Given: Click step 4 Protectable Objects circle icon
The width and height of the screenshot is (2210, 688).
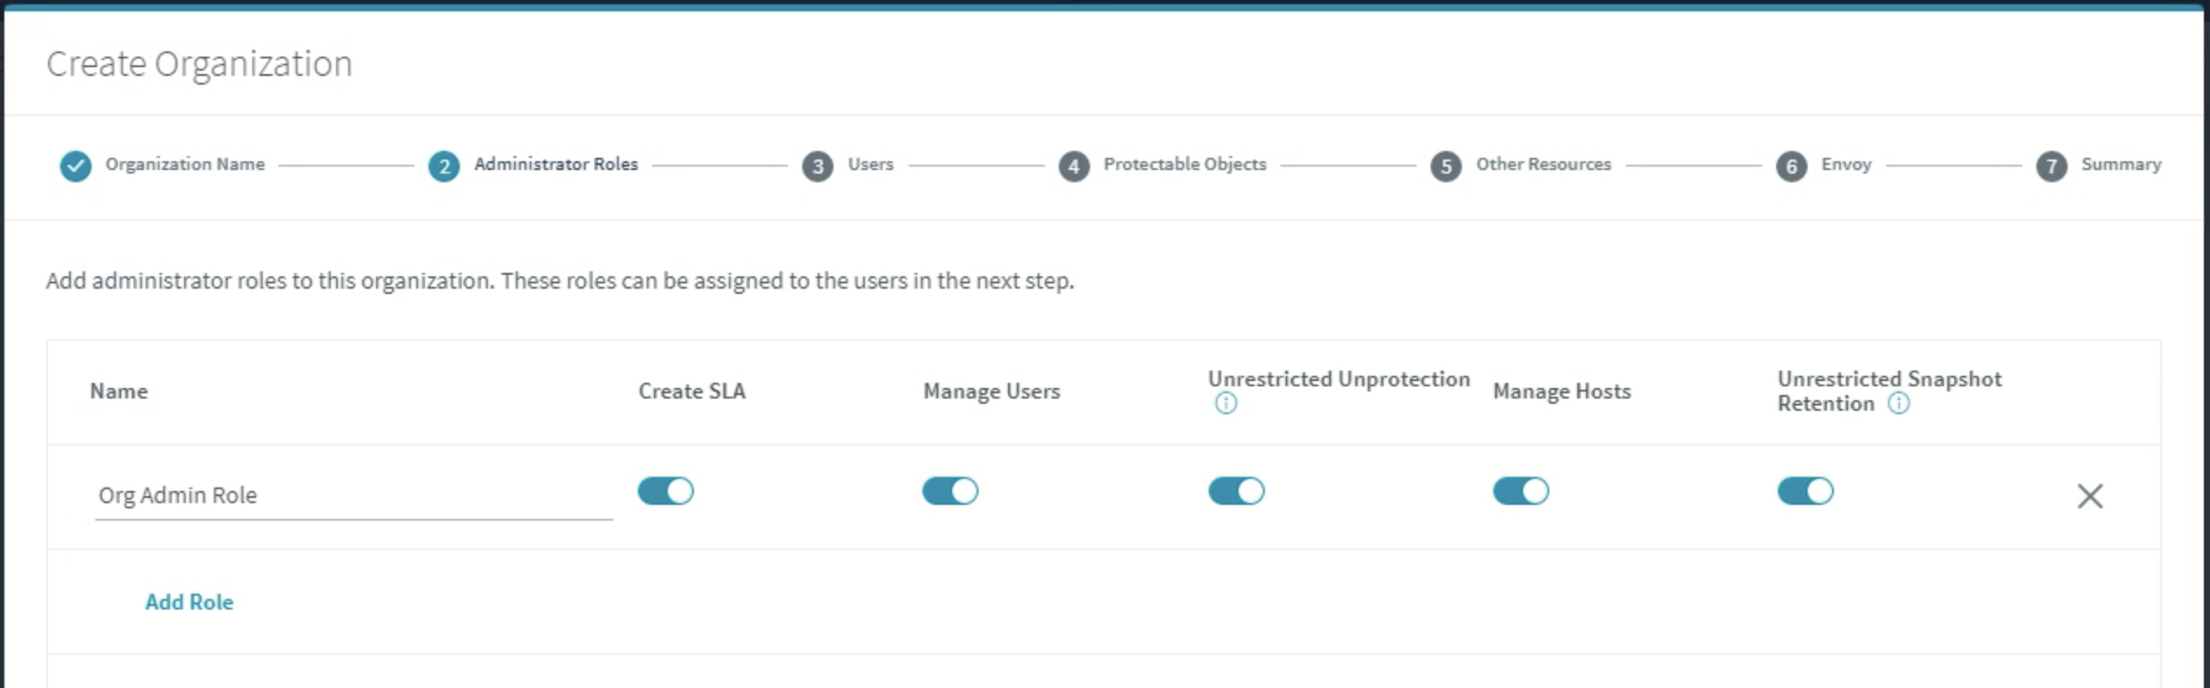Looking at the screenshot, I should pyautogui.click(x=1074, y=166).
